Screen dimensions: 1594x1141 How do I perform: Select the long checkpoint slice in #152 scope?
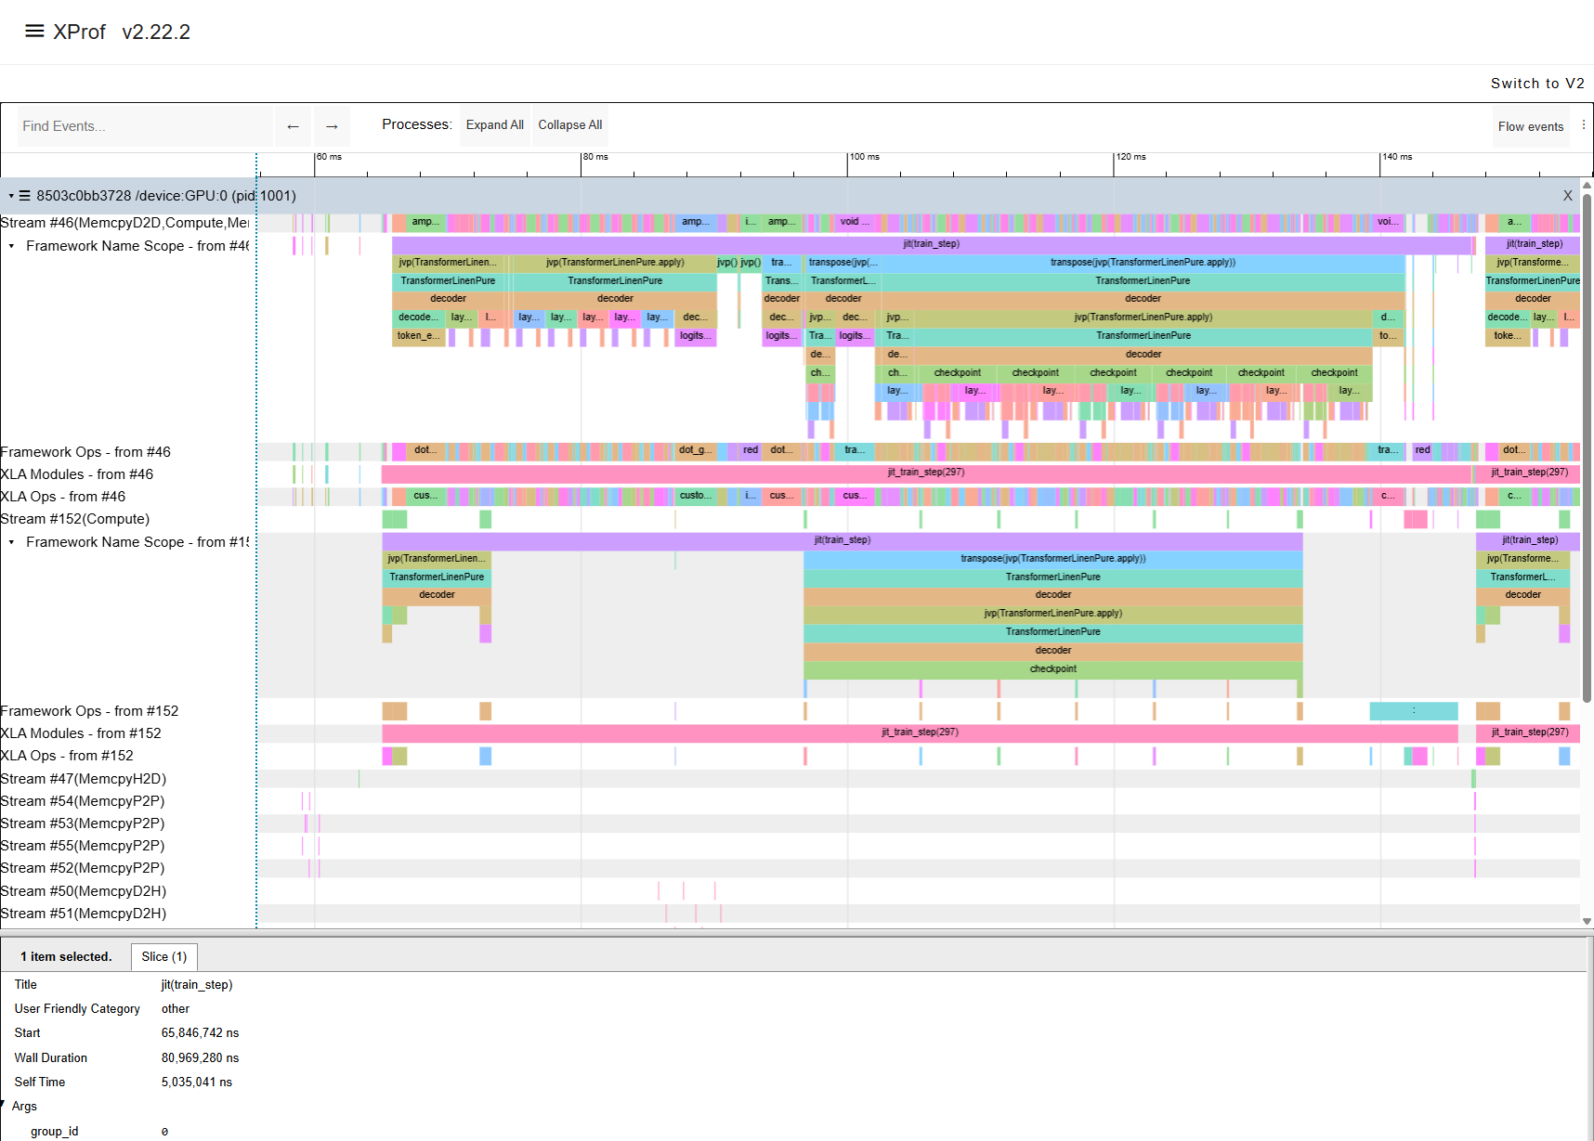(1053, 669)
